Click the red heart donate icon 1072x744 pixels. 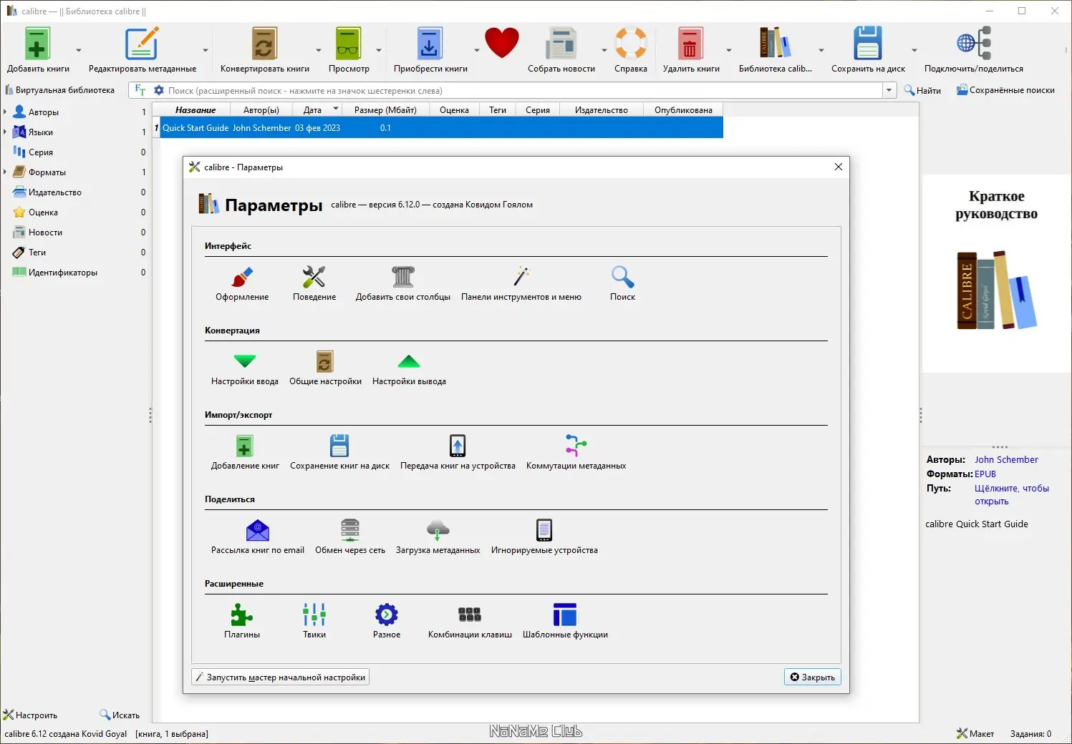click(x=501, y=43)
